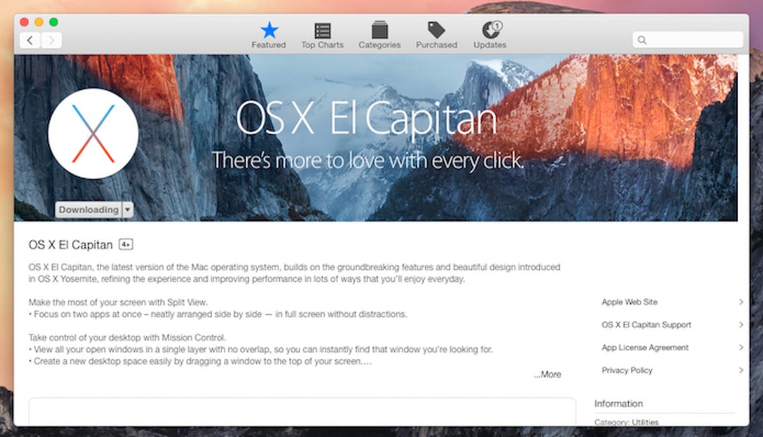Open the dropdown arrow beside Downloading
Viewport: 763px width, 437px height.
127,210
